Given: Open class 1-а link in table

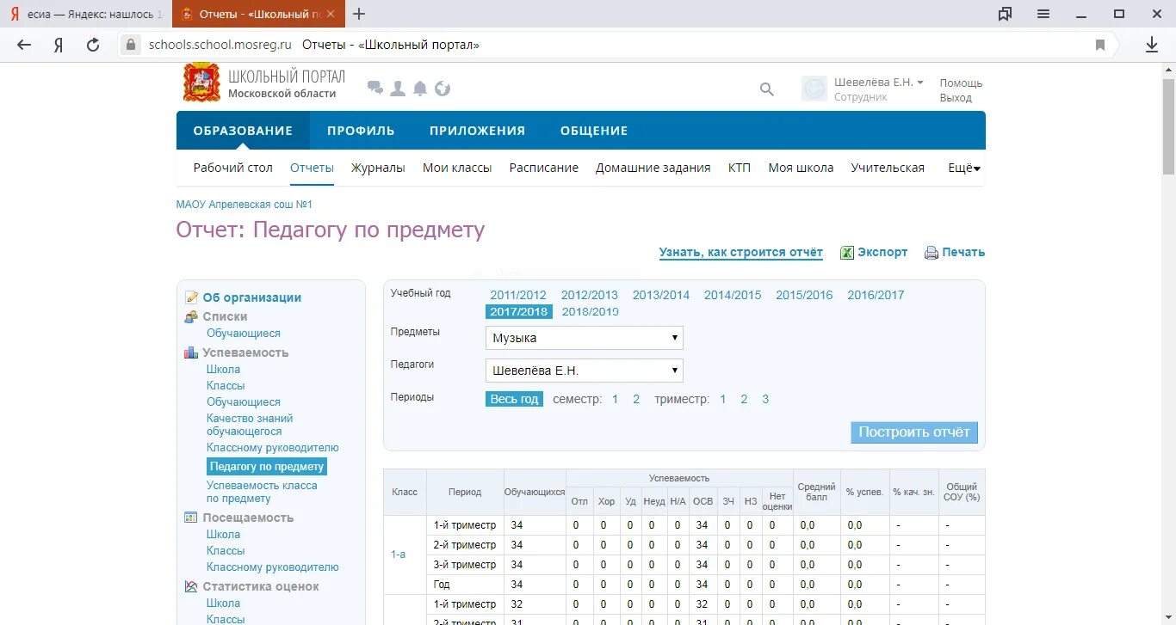Looking at the screenshot, I should pos(398,555).
